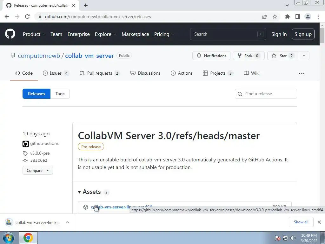Open the Discussions tab
This screenshot has height=244, width=325.
145,73
